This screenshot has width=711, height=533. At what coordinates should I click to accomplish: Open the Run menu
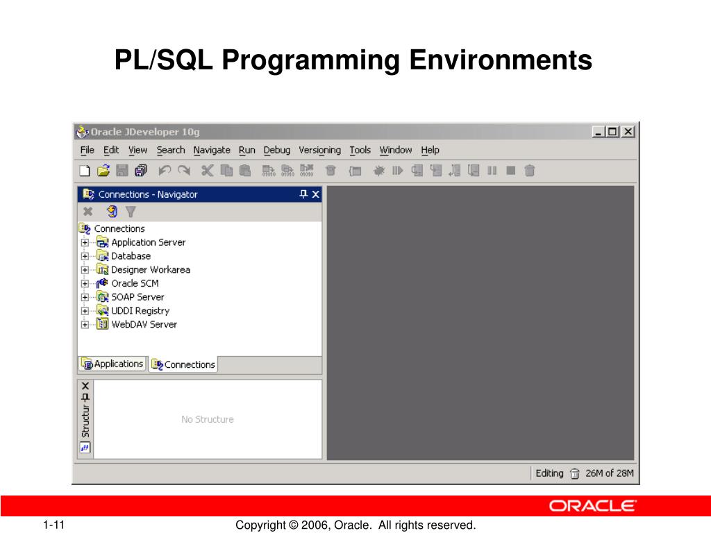pos(246,150)
